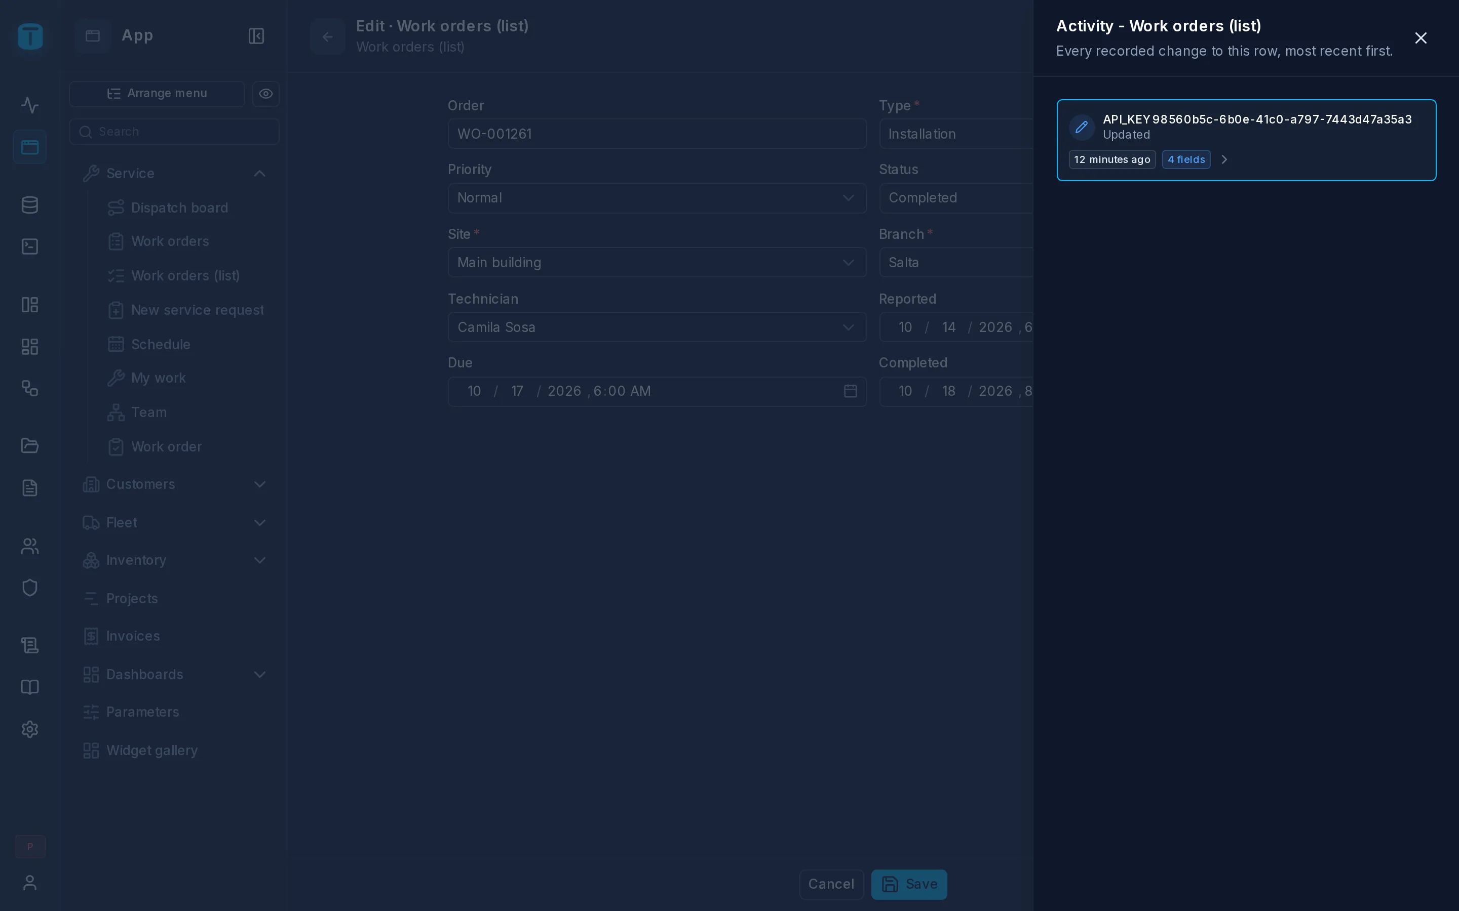Close the Activity panel
The height and width of the screenshot is (911, 1459).
coord(1421,38)
